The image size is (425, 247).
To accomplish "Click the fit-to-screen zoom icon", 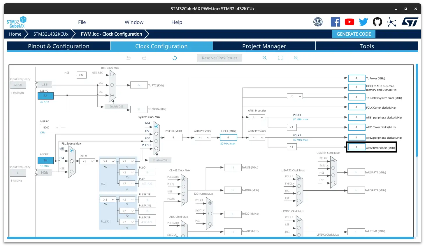I will 280,58.
